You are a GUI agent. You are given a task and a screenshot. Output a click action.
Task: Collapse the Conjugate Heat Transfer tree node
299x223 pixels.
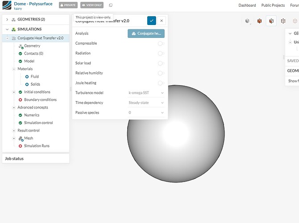click(x=7, y=38)
